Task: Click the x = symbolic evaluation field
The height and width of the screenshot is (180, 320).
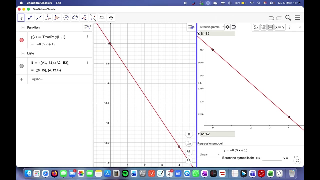Action: [272, 158]
